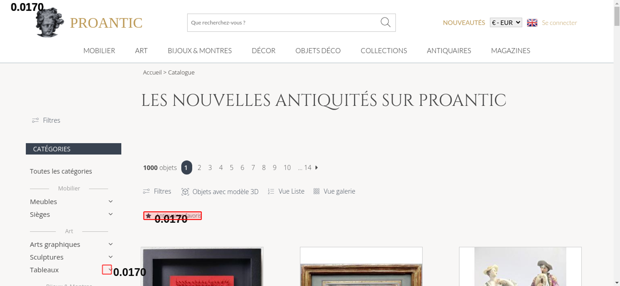Open the ANTIQUAIRES menu item

click(449, 51)
